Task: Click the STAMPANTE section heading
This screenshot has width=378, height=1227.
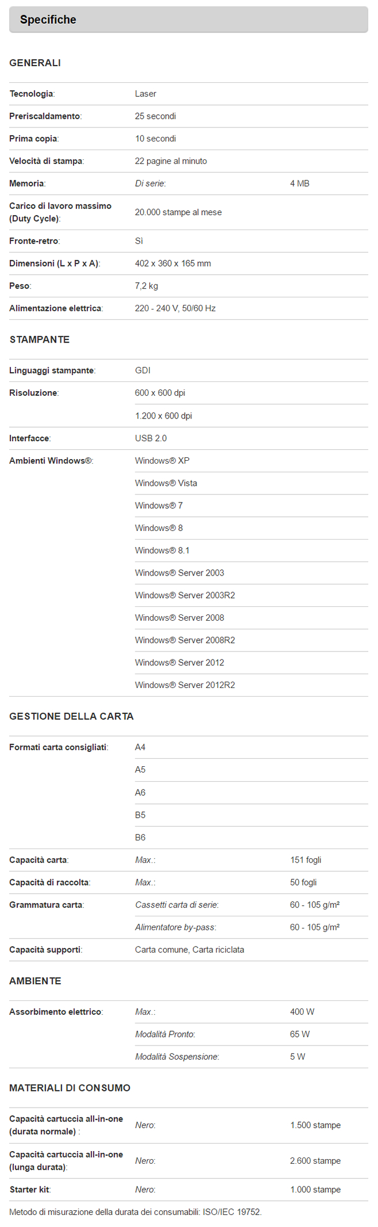Action: (39, 340)
